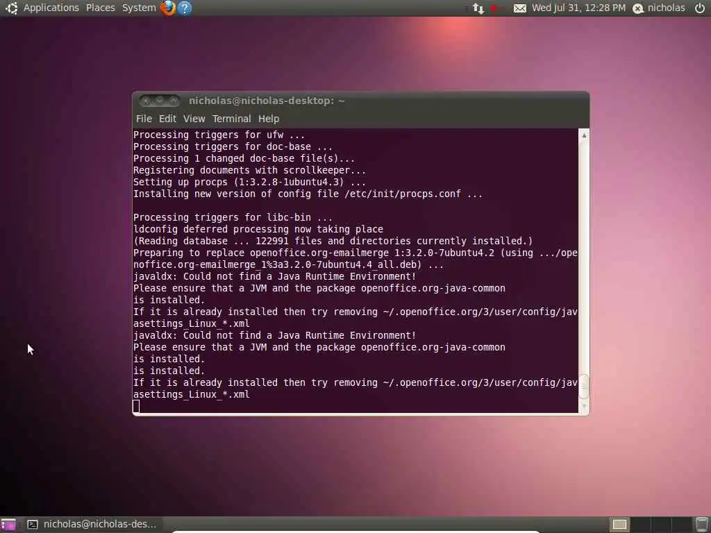Switch to the first workspace

click(x=619, y=525)
